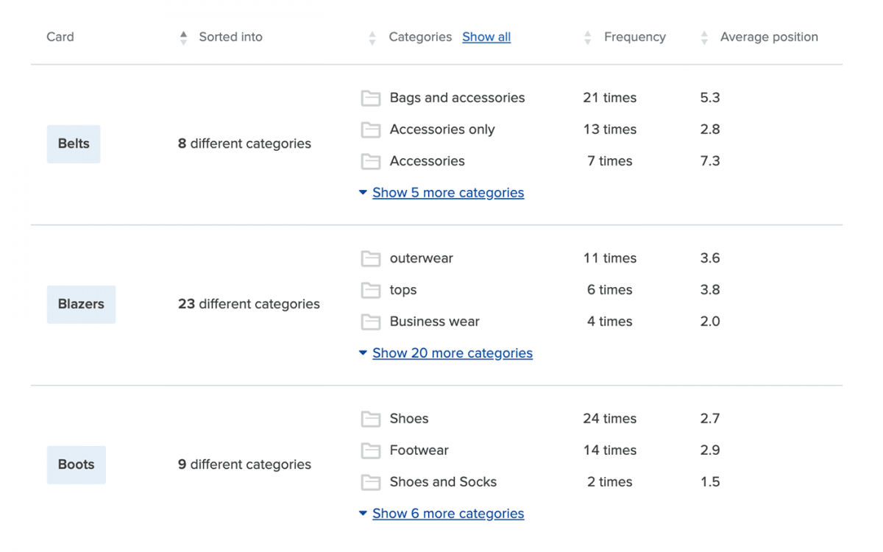Screen dimensions: 883x552
Task: Sort by Frequency column arrows
Action: tap(587, 38)
